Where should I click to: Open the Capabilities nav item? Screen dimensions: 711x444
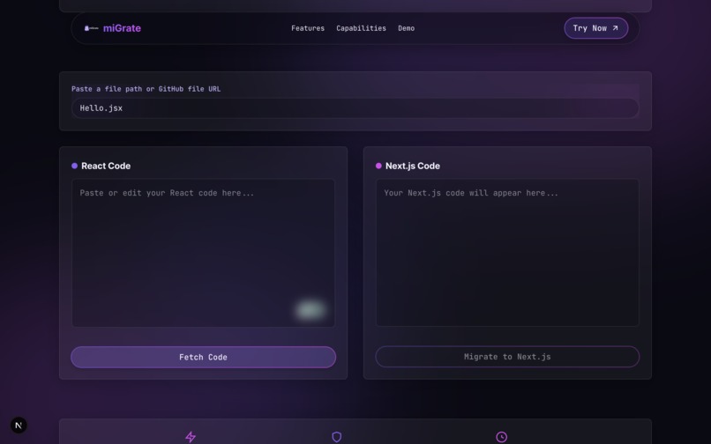[361, 28]
